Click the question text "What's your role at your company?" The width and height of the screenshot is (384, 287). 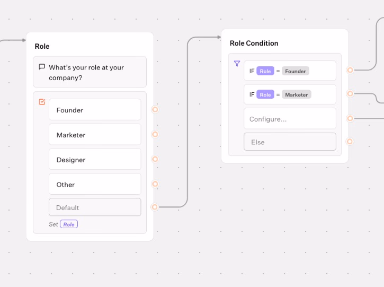pyautogui.click(x=86, y=73)
